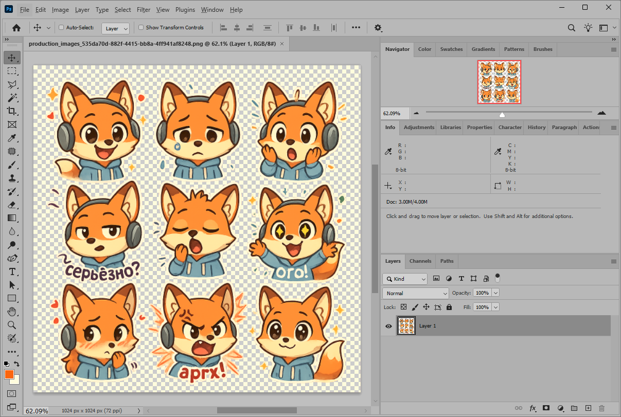Activate the Hand tool
The width and height of the screenshot is (621, 417).
click(12, 312)
